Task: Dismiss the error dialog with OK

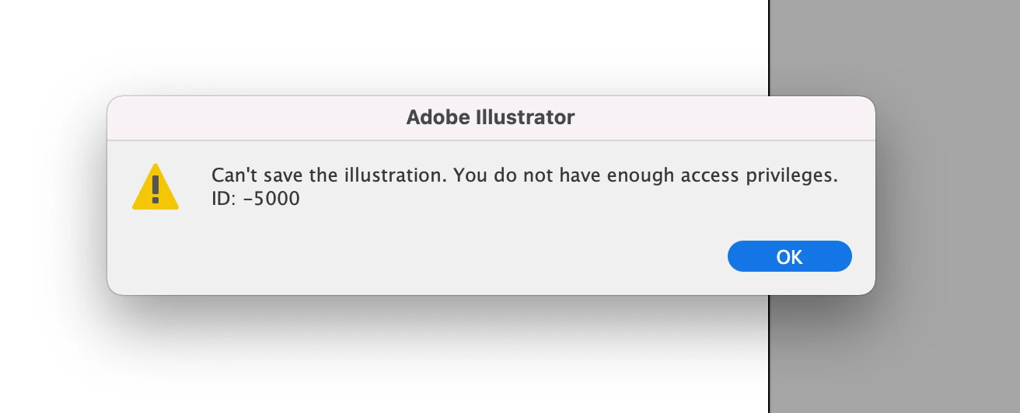Action: click(x=789, y=256)
